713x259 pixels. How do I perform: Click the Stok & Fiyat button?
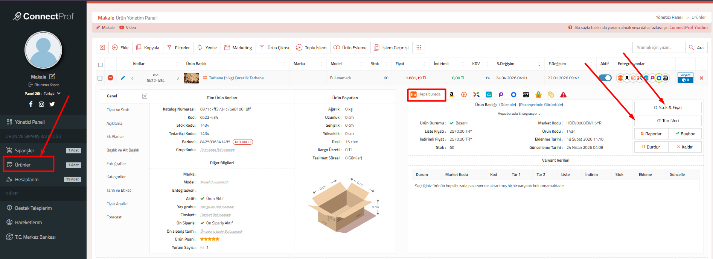[668, 108]
